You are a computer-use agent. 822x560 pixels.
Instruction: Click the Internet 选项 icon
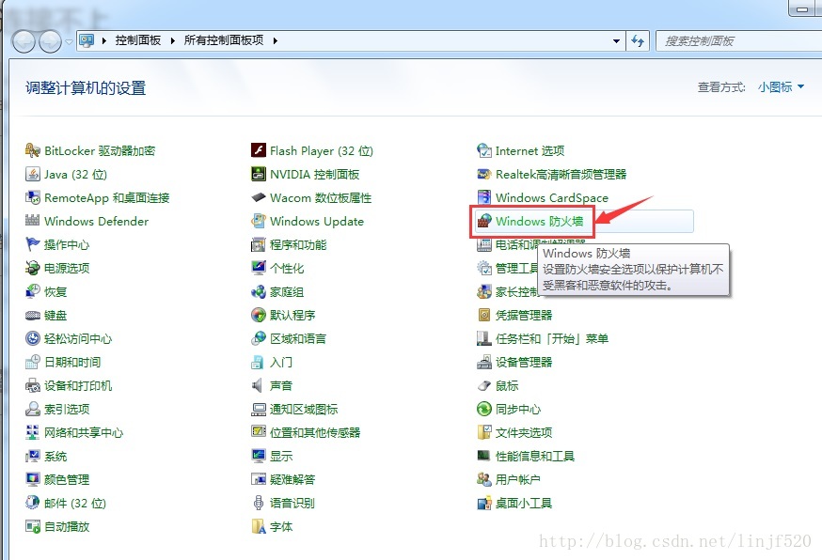click(x=483, y=151)
